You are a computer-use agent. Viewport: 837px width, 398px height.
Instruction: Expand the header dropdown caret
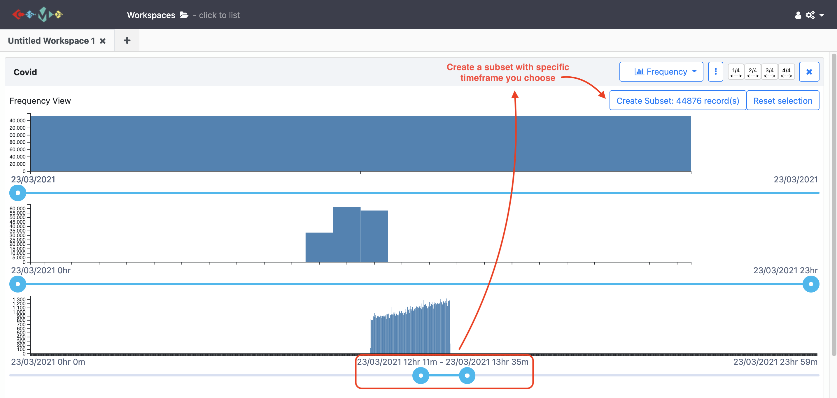(822, 15)
